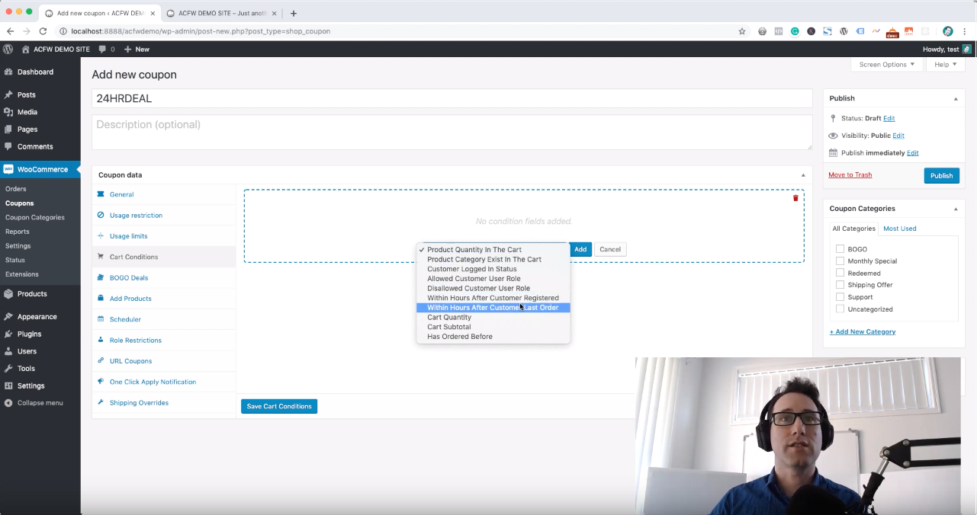Expand the Screen Options panel
977x515 pixels.
coord(886,65)
